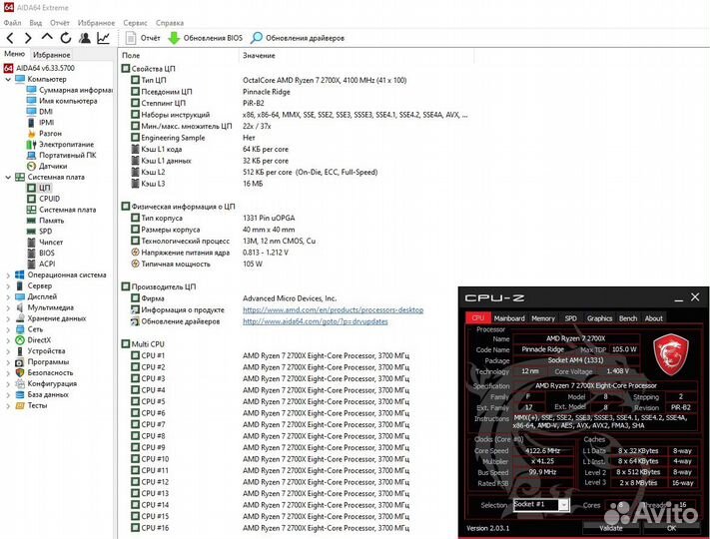Select the Кэш L3 row
The height and width of the screenshot is (539, 710).
tap(197, 184)
